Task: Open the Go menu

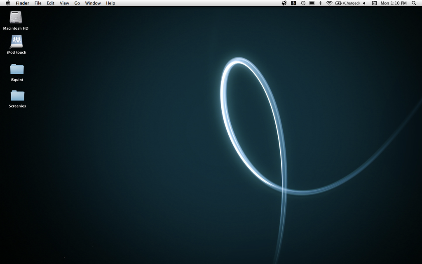Action: (x=77, y=3)
